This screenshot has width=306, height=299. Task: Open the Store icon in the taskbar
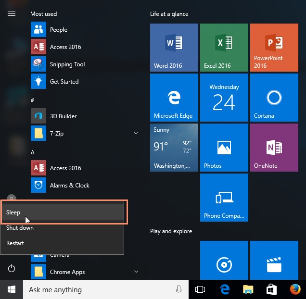(271, 289)
